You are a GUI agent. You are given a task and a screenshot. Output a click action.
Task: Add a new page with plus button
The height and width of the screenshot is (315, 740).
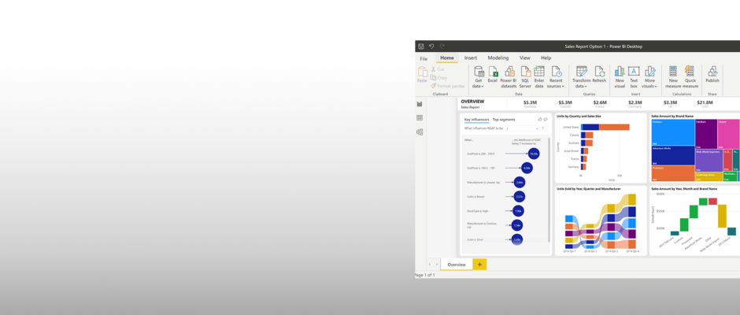(479, 265)
